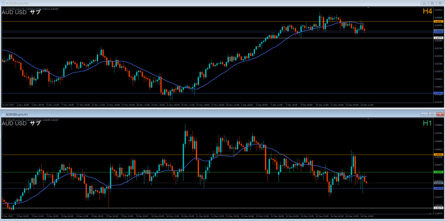Maximize the H4 chart window
The height and width of the screenshot is (221, 445).
tap(432, 3)
